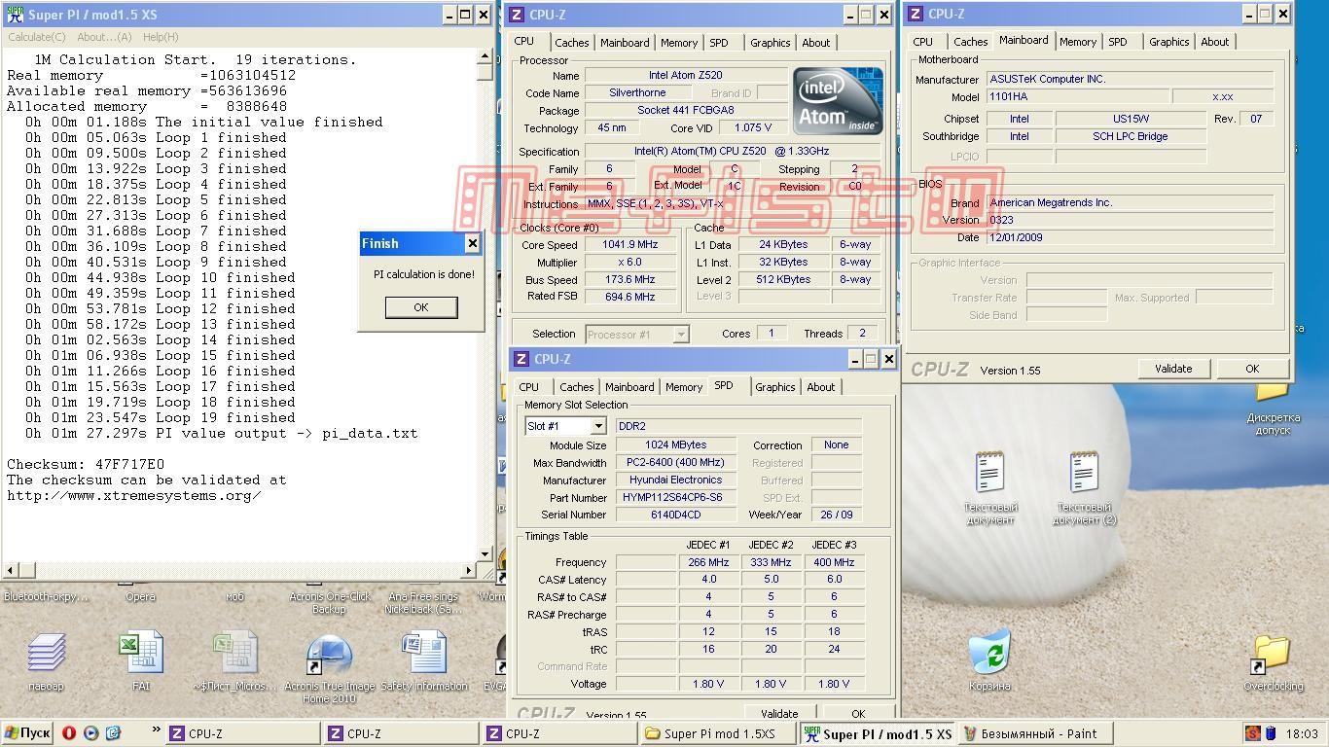The width and height of the screenshot is (1329, 747).
Task: Switch to Caches tab in the SPD CPU-Z window
Action: 576,387
